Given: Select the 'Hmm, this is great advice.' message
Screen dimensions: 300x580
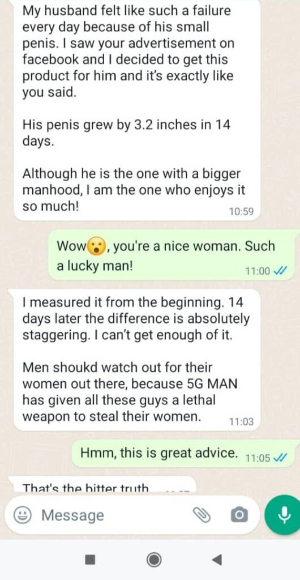Looking at the screenshot, I should point(186,454).
